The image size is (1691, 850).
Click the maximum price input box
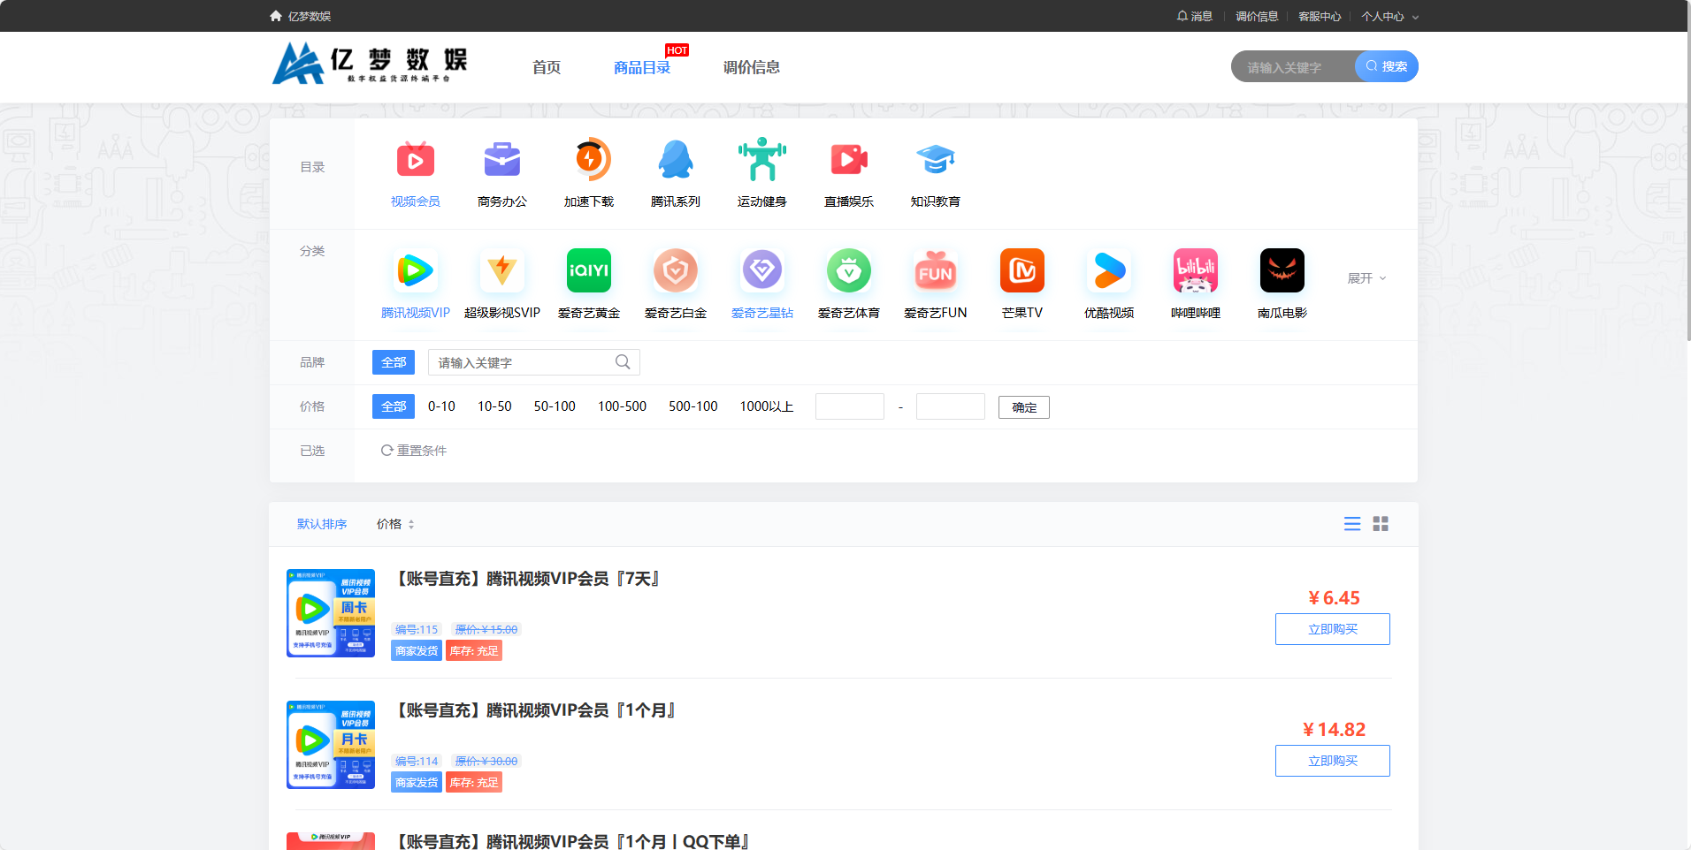pos(951,406)
